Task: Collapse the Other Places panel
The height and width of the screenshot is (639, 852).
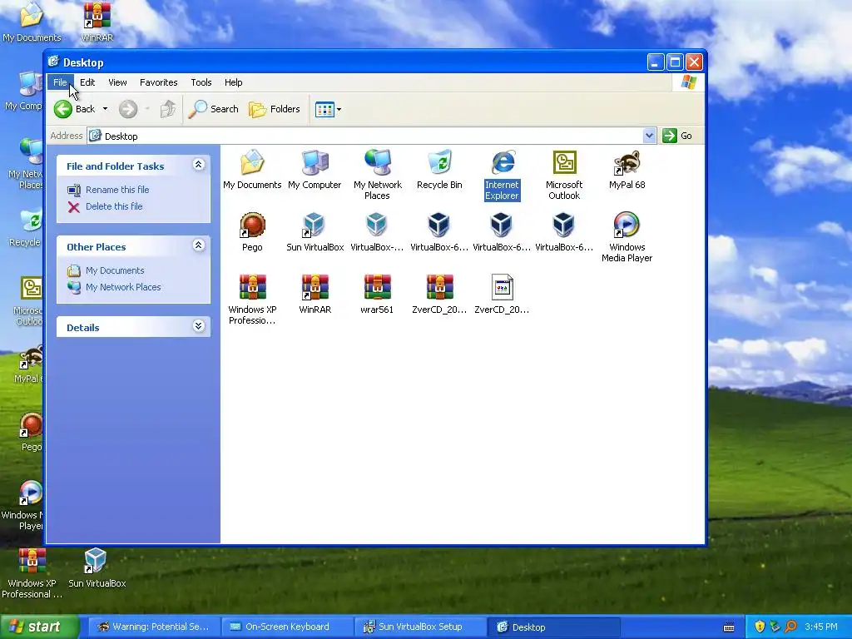Action: click(198, 245)
